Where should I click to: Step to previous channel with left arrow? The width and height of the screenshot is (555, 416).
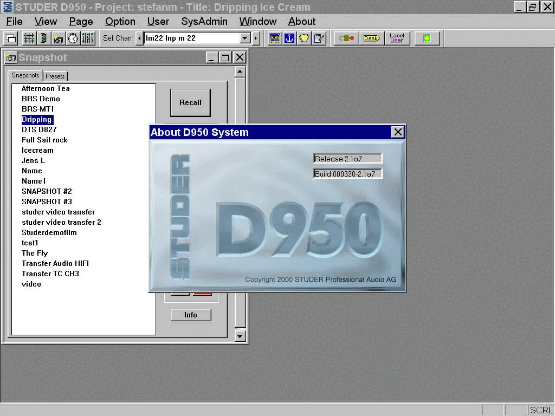(139, 38)
